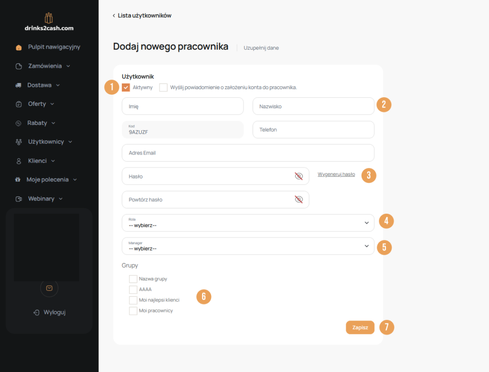Open the Klienci menu item
Screen dimensions: 489x372
(x=38, y=161)
